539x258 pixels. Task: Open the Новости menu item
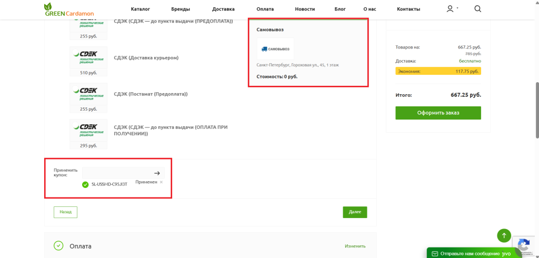pyautogui.click(x=305, y=9)
